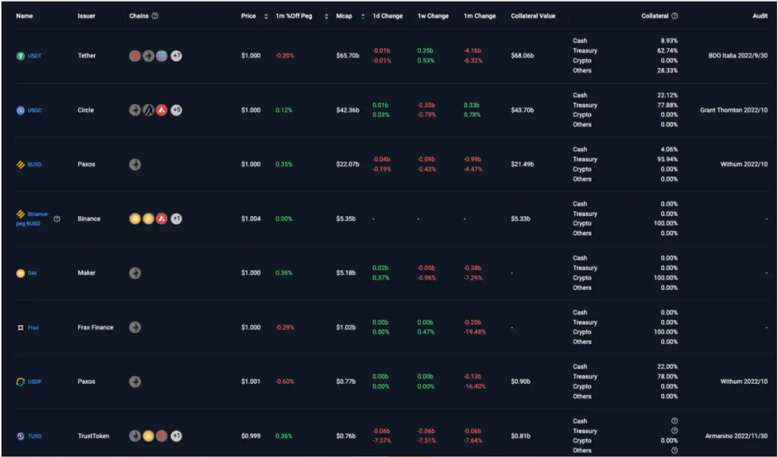Click the DAI coin logo
This screenshot has height=457, width=778.
pyautogui.click(x=20, y=273)
